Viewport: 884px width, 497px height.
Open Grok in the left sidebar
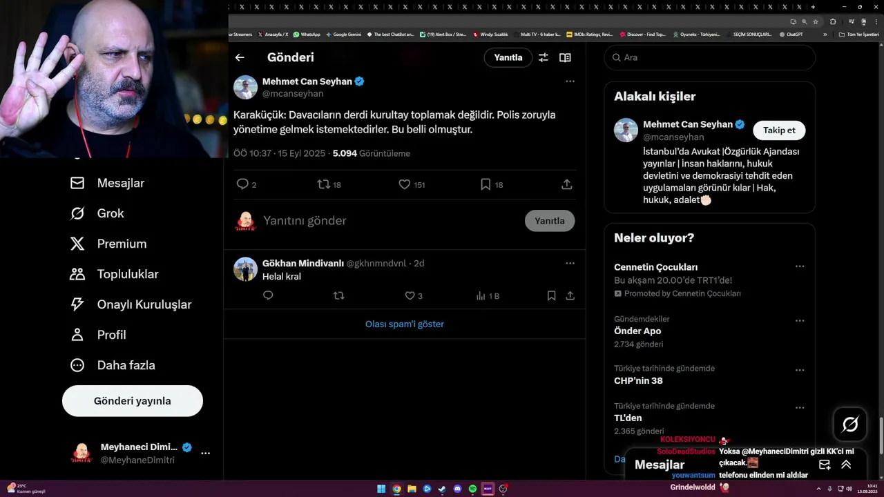pos(97,213)
